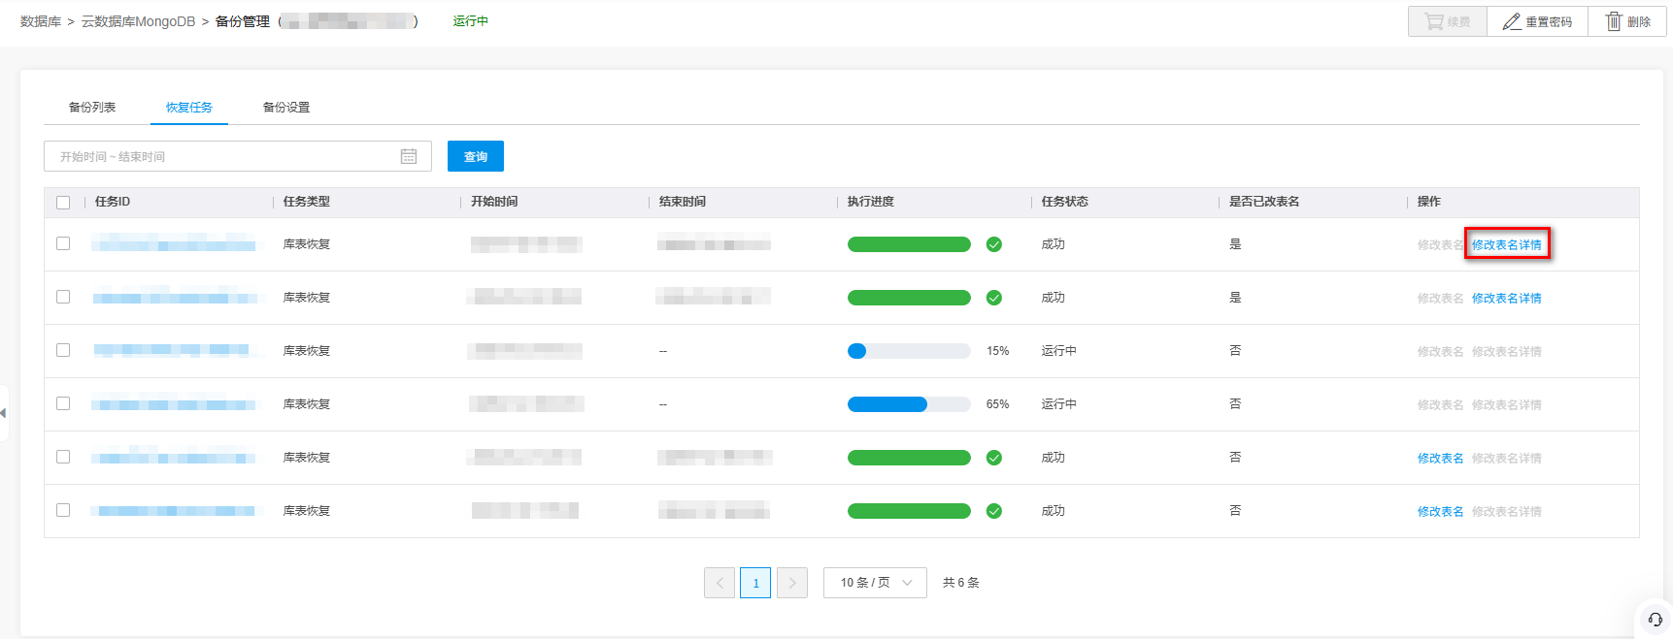1673x639 pixels.
Task: Click 修改表名详情 in the first row
Action: (x=1506, y=245)
